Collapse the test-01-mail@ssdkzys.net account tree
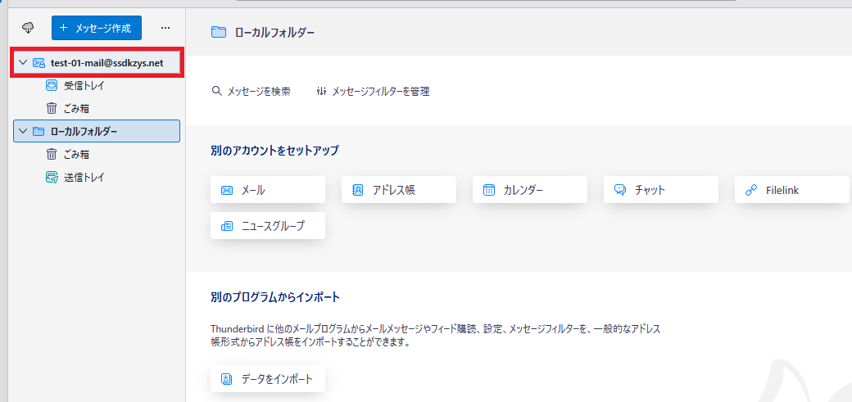This screenshot has height=402, width=852. coord(23,63)
